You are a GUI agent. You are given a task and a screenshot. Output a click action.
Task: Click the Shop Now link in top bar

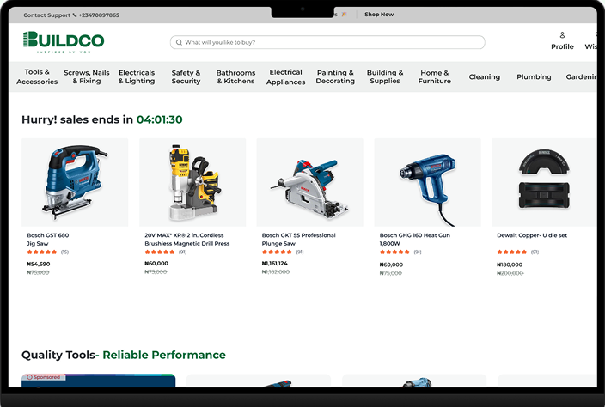click(x=379, y=15)
